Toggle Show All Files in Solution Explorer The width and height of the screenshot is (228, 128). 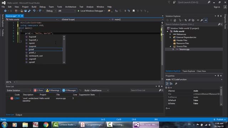pyautogui.click(x=193, y=20)
